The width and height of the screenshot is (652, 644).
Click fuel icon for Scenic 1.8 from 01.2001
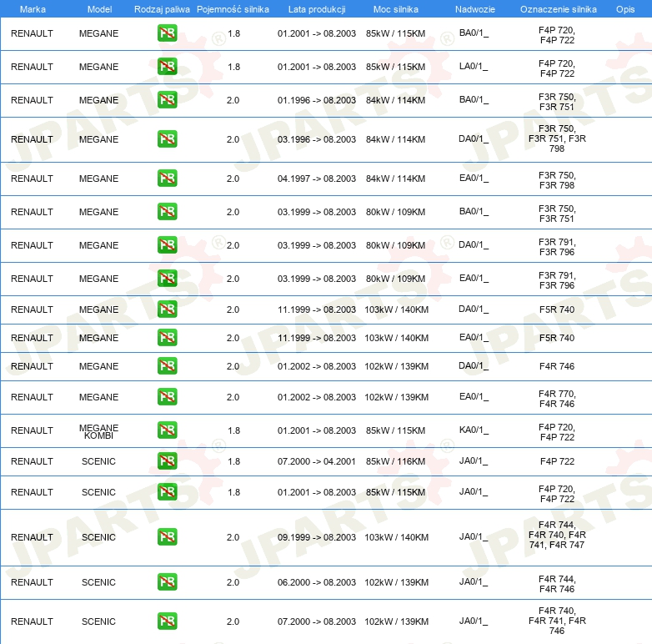[x=167, y=492]
